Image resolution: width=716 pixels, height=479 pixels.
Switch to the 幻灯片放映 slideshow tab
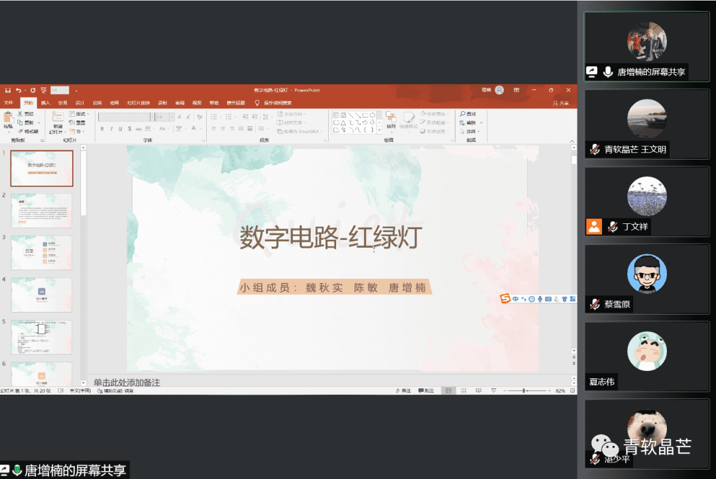pos(139,103)
